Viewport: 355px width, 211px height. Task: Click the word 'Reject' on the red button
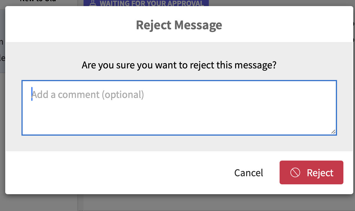(320, 173)
